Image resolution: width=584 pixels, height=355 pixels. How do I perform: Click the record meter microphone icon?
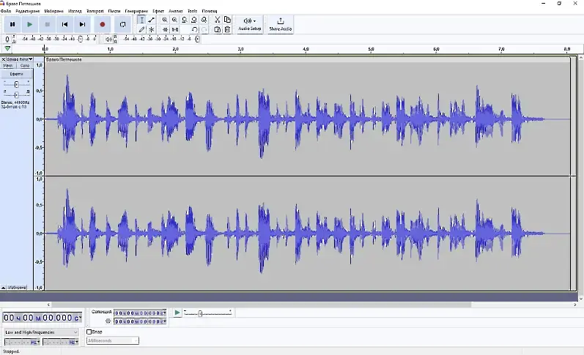(7, 39)
